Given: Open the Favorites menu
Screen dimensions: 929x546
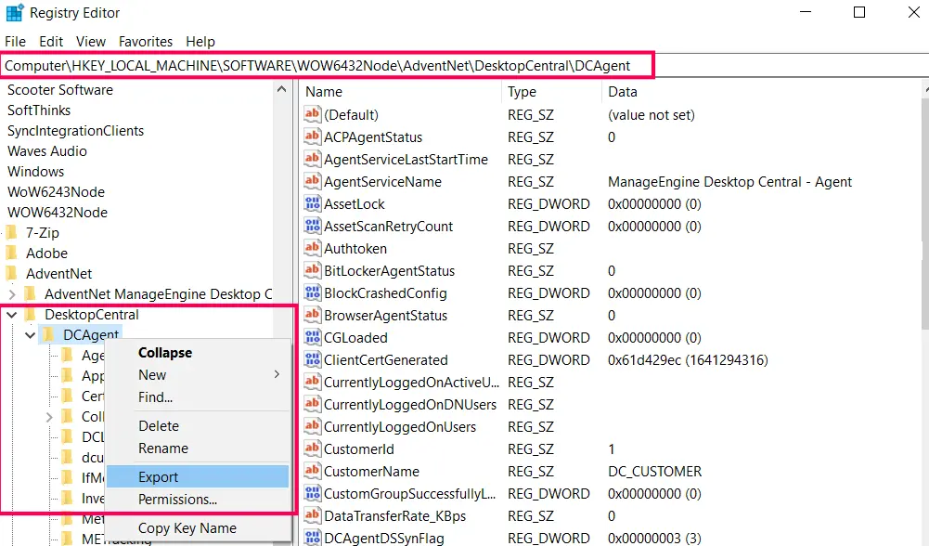Looking at the screenshot, I should click(145, 42).
